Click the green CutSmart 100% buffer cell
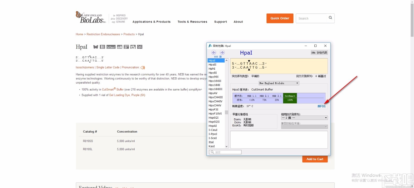 click(x=290, y=98)
